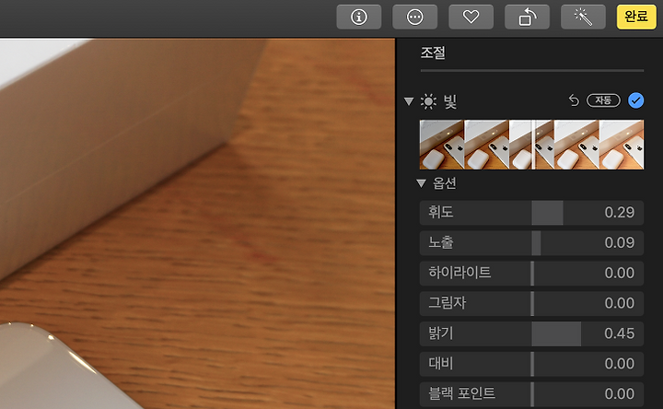Click the yellow 완료 button
The width and height of the screenshot is (663, 409).
click(x=636, y=17)
